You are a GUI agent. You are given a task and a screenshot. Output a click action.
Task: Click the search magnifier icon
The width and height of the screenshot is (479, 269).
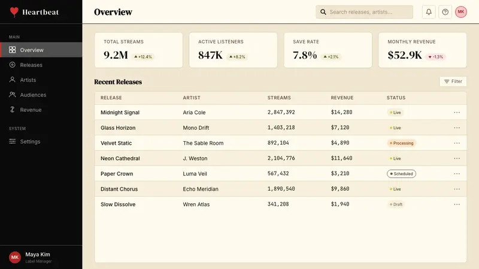(x=323, y=12)
